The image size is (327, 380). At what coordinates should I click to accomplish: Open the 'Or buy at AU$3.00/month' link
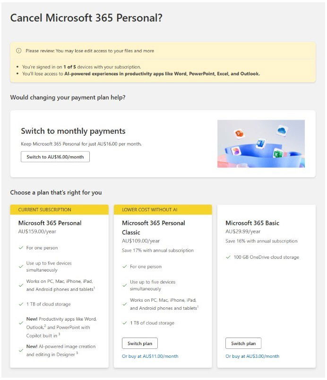coord(252,356)
